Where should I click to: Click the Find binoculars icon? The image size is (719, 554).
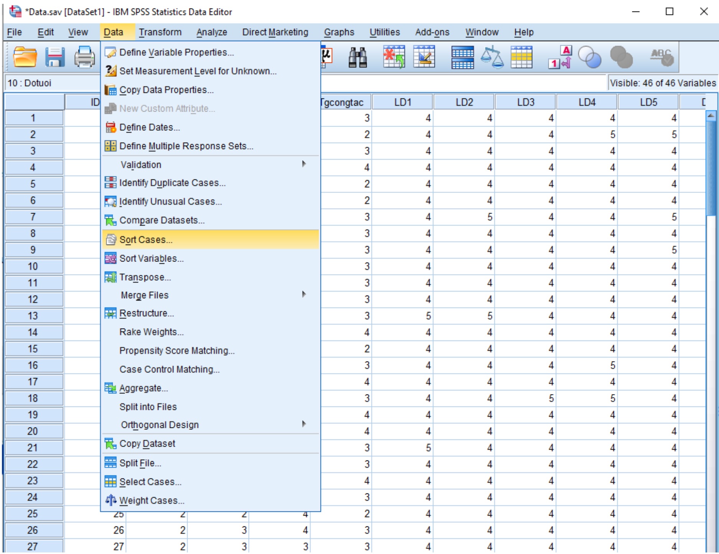[x=357, y=58]
